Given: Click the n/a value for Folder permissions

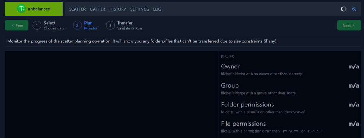Looking at the screenshot, I should 354,105.
